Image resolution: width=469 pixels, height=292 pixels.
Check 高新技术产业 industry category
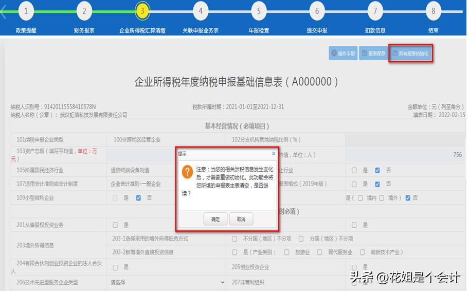[x=362, y=252]
